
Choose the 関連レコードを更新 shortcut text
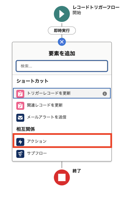[x=45, y=105]
